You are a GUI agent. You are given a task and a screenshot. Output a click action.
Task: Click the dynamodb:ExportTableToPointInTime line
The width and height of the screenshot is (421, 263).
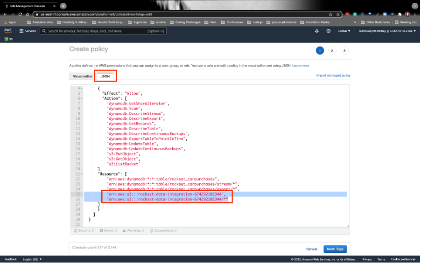click(147, 139)
